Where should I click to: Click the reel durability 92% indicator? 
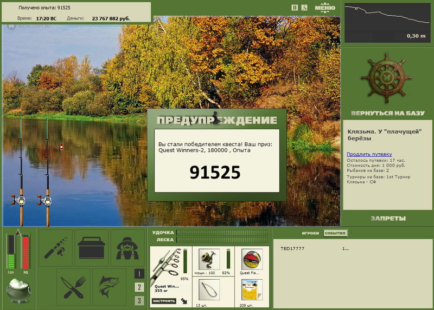228,259
